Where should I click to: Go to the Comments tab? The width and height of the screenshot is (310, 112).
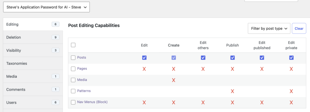coord(33,89)
